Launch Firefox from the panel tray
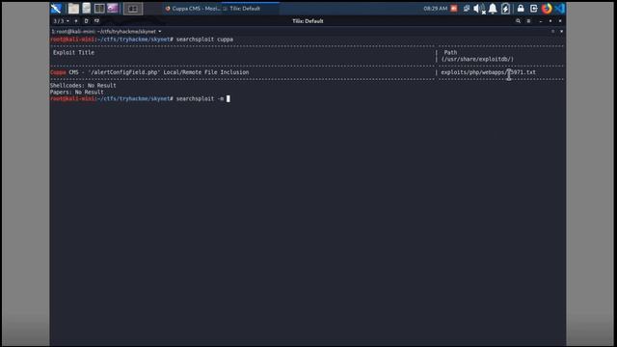Viewport: 617px width, 347px height. tap(547, 9)
